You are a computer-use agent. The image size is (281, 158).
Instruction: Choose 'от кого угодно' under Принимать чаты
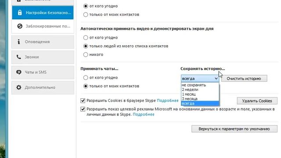(86, 78)
